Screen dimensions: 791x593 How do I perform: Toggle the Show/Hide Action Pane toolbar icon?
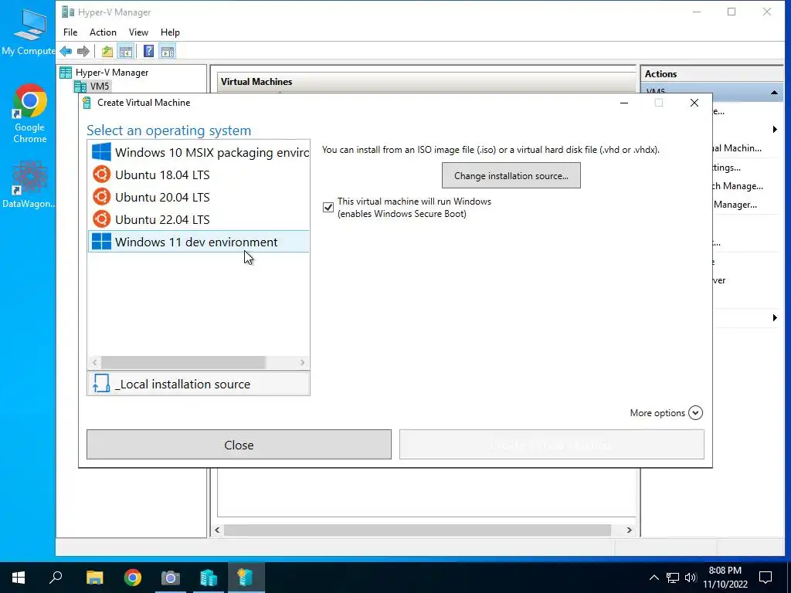168,51
